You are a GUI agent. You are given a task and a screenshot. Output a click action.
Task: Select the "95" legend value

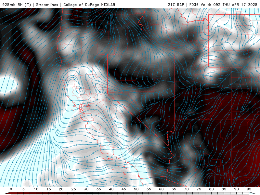point(249,189)
